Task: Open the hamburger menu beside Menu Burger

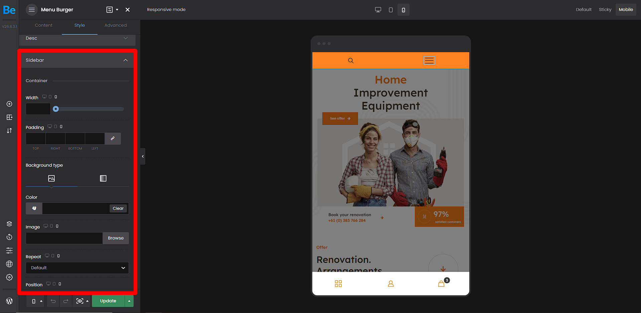Action: 32,10
